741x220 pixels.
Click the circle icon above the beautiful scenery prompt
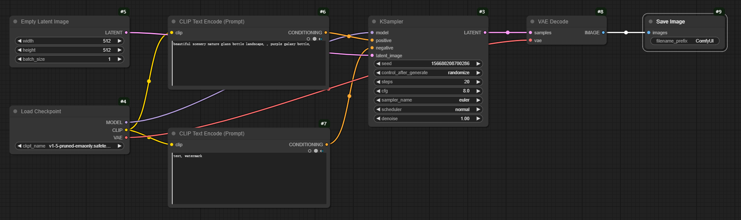tap(308, 39)
